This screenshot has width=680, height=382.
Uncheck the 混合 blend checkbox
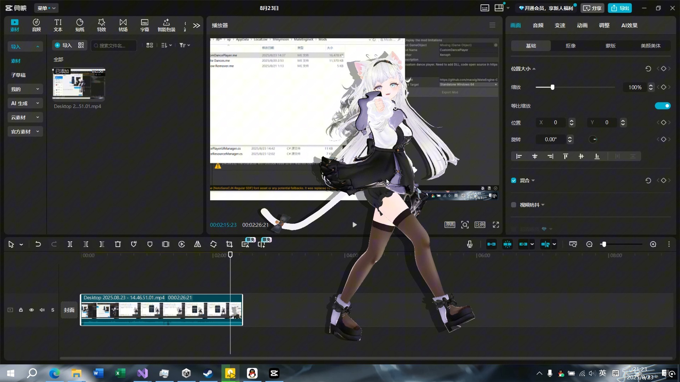pos(514,180)
